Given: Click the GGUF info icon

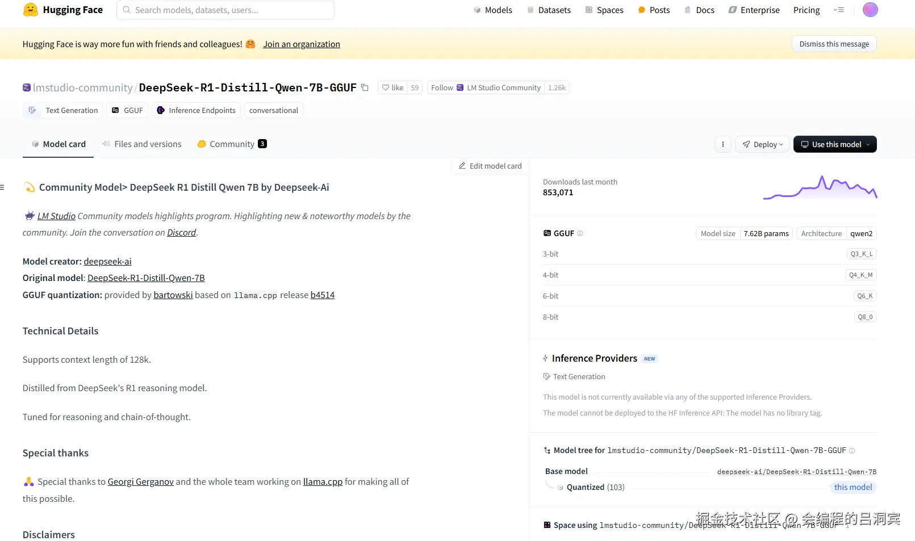Looking at the screenshot, I should [580, 233].
